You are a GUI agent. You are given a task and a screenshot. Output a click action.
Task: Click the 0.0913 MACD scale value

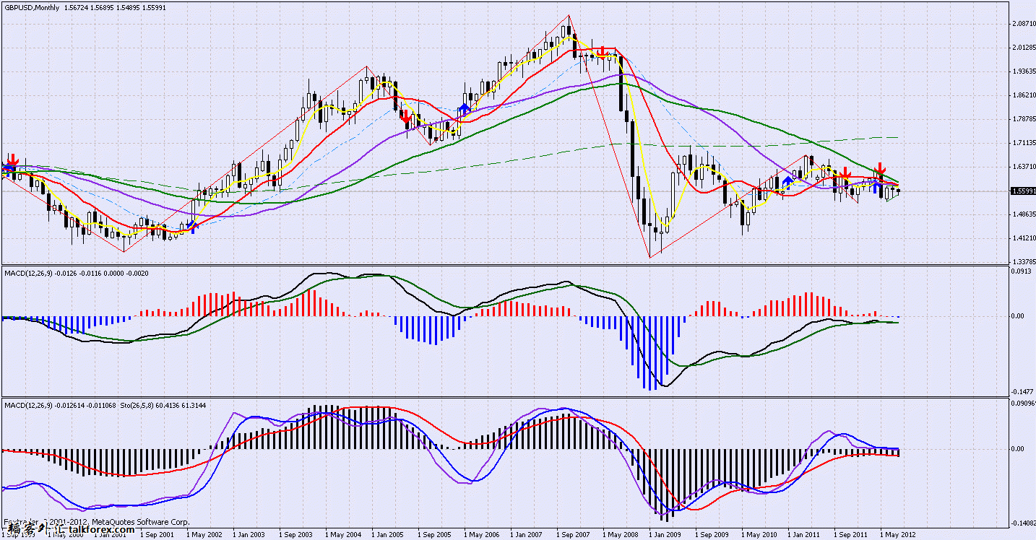coord(1020,272)
